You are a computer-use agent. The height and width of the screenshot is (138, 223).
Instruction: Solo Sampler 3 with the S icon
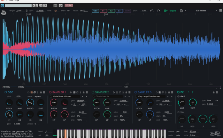tap(166, 92)
